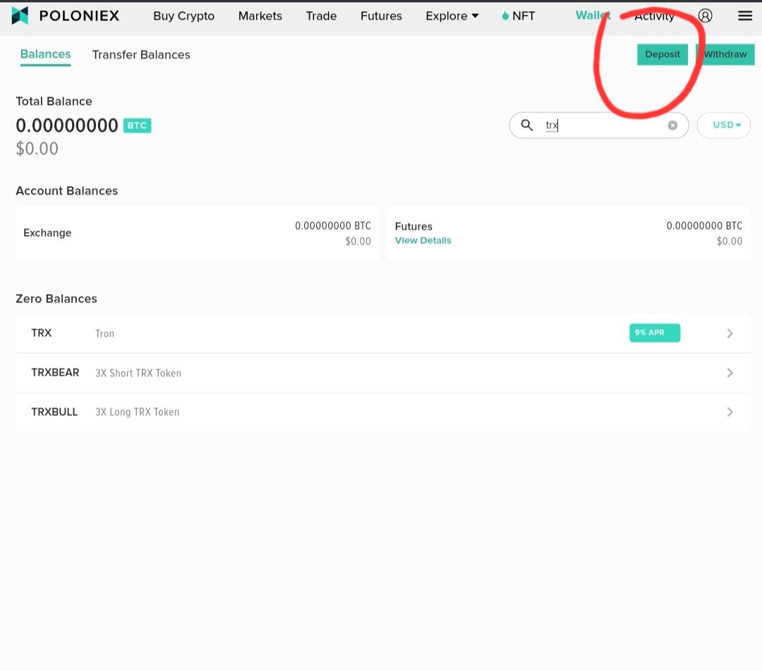Open Futures View Details link
This screenshot has height=671, width=762.
point(423,240)
